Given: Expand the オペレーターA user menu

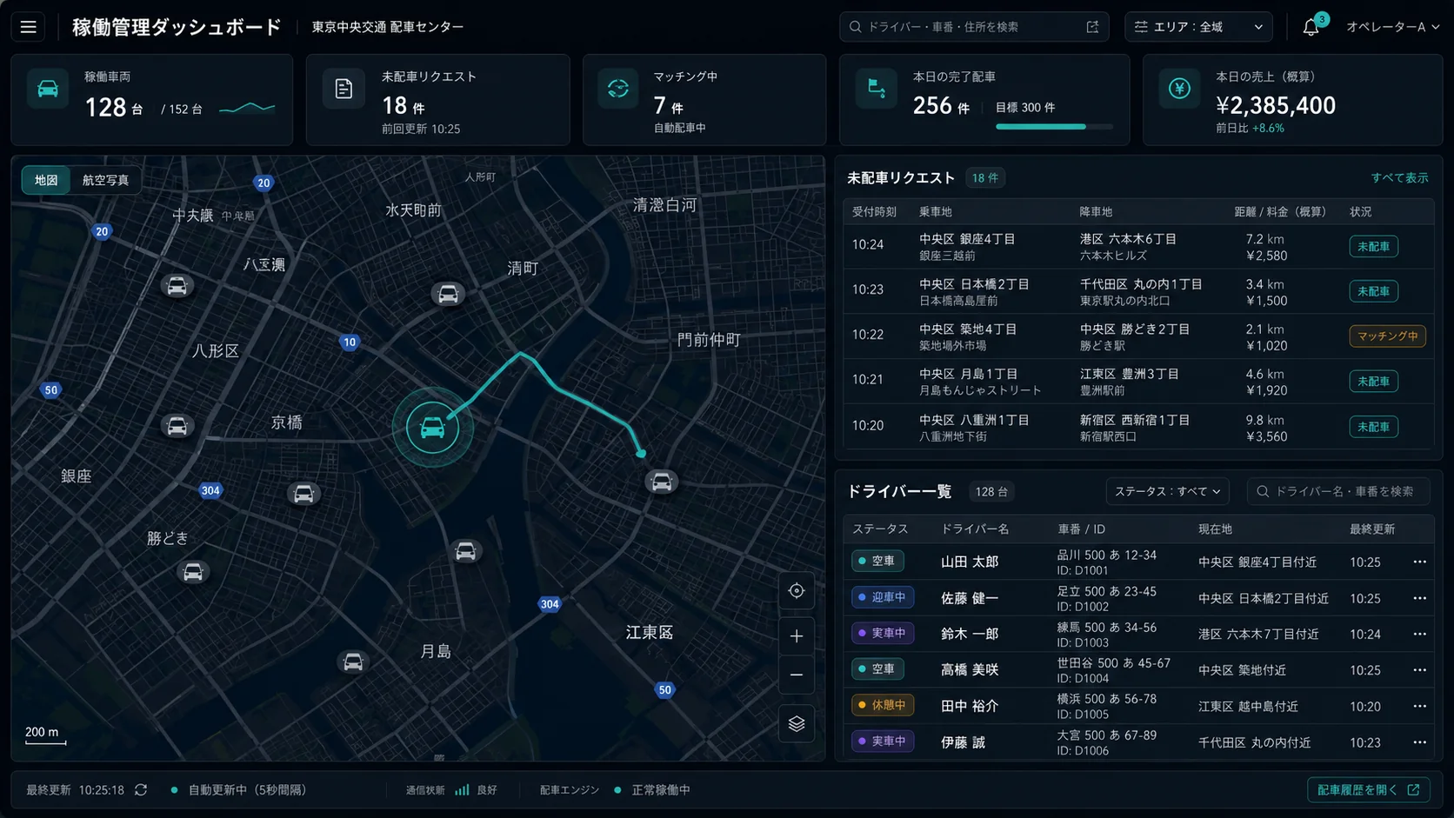Looking at the screenshot, I should tap(1392, 27).
